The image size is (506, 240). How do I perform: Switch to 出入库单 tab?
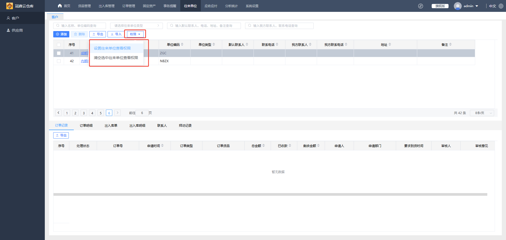click(x=111, y=126)
